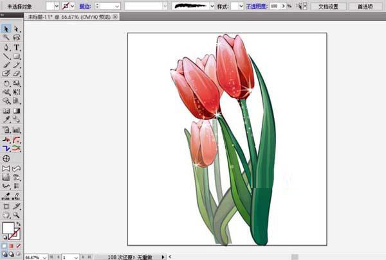
Task: Set paint mode to None
Action: [18, 246]
